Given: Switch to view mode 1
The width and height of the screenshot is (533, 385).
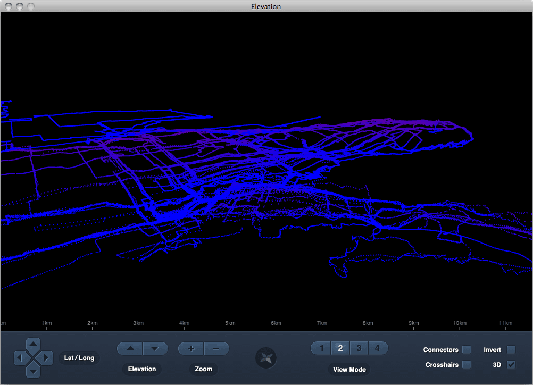Looking at the screenshot, I should tap(321, 348).
